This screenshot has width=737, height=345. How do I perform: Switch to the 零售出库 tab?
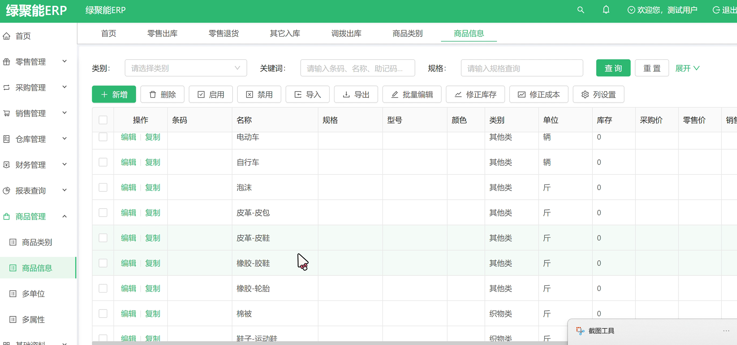(162, 33)
